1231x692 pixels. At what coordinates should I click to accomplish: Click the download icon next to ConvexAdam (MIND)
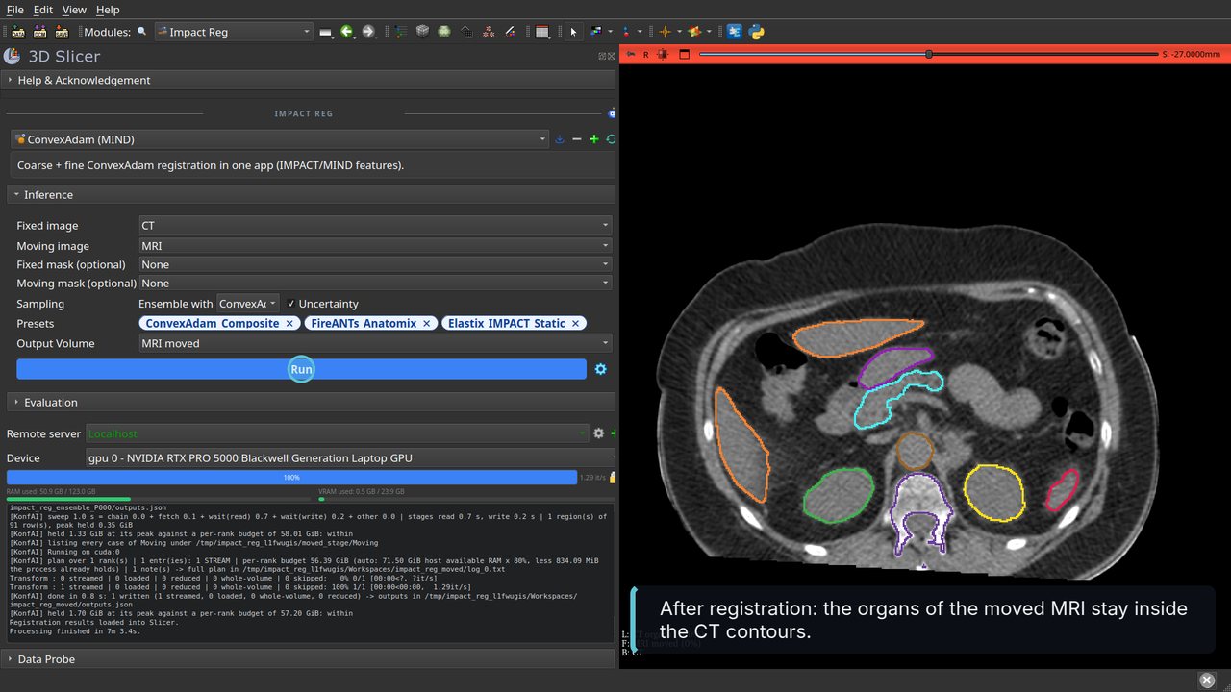pos(560,139)
